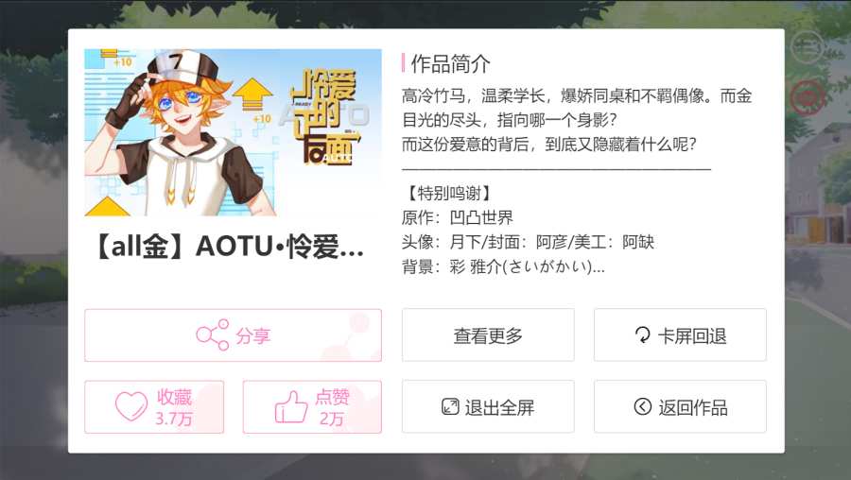Select 卡屏回退 to recover frozen screen
This screenshot has width=851, height=480.
click(x=680, y=335)
